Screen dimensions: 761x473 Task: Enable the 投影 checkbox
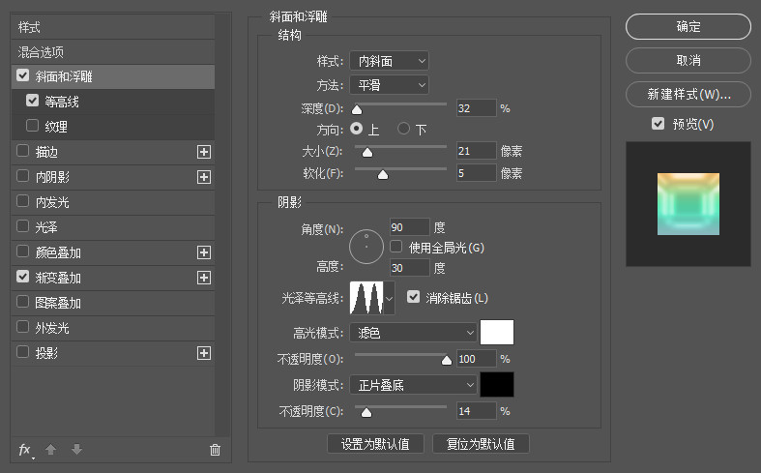point(23,351)
